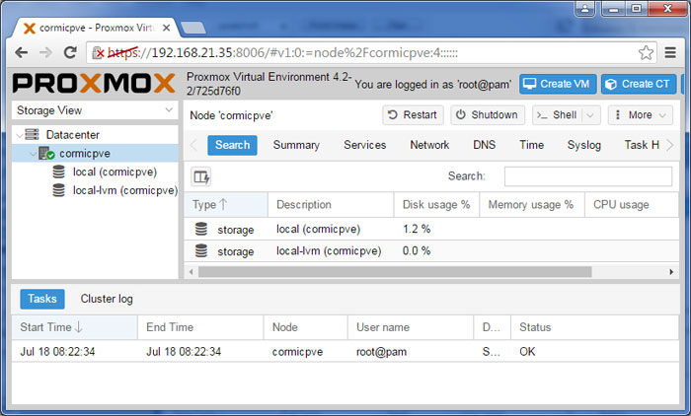Image resolution: width=691 pixels, height=416 pixels.
Task: Select the Tasks log tab
Action: tap(42, 299)
